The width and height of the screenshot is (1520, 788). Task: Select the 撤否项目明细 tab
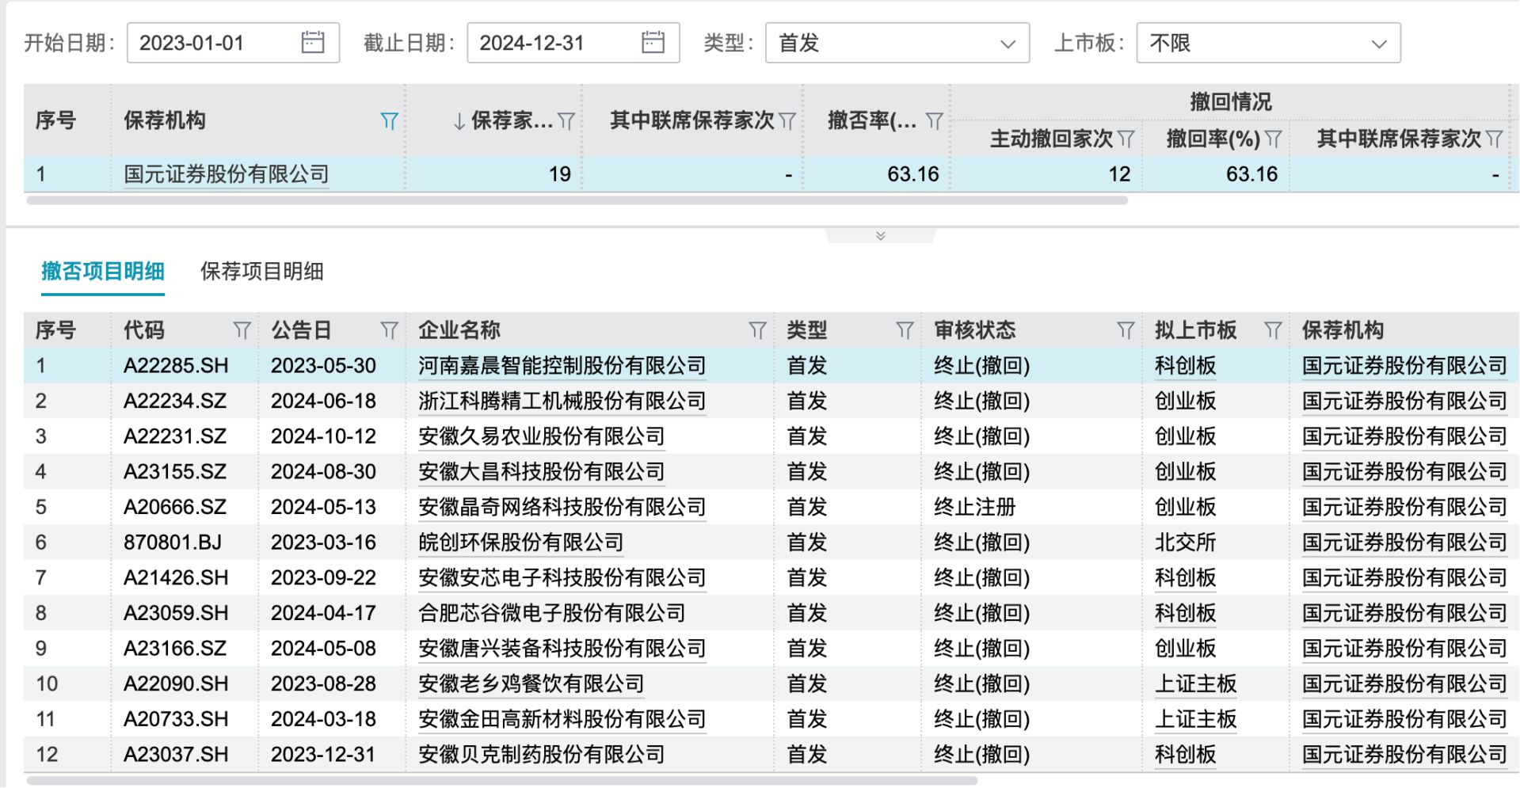pyautogui.click(x=103, y=272)
